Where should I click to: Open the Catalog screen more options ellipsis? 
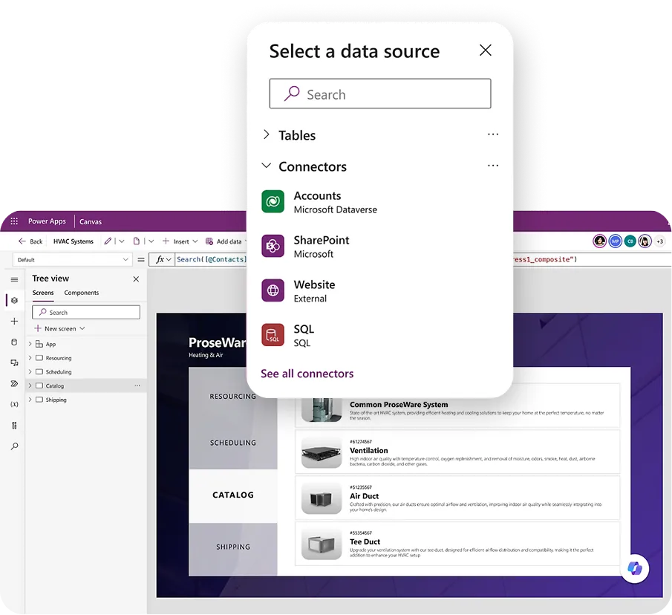[137, 385]
